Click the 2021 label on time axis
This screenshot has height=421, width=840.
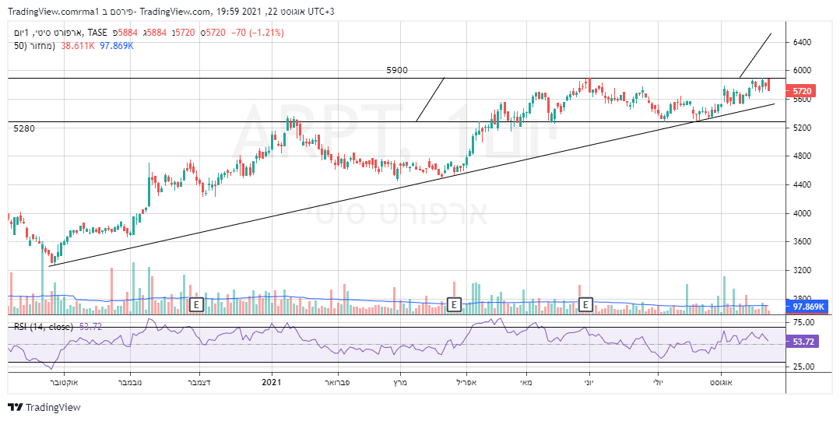(x=272, y=382)
